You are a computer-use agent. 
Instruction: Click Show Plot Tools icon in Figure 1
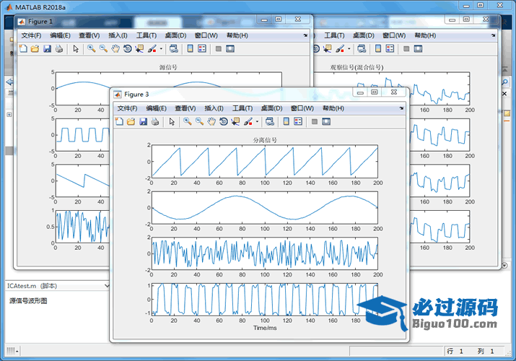coord(230,48)
